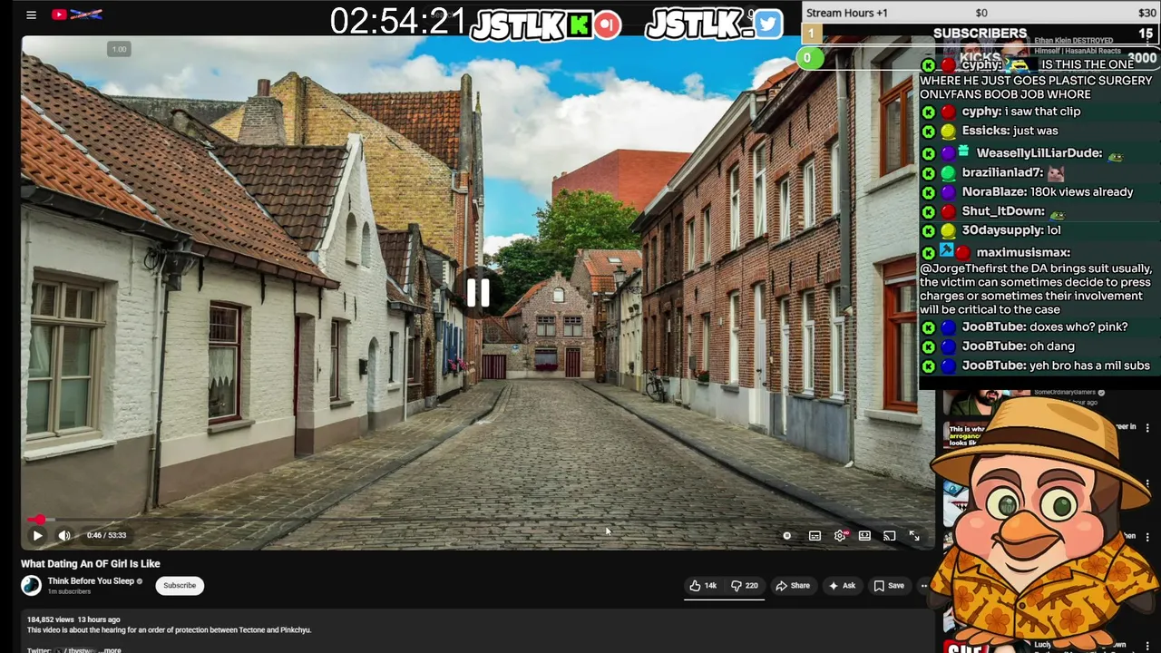The height and width of the screenshot is (653, 1161).
Task: Subscribe to Think Before You Sleep
Action: pyautogui.click(x=180, y=585)
